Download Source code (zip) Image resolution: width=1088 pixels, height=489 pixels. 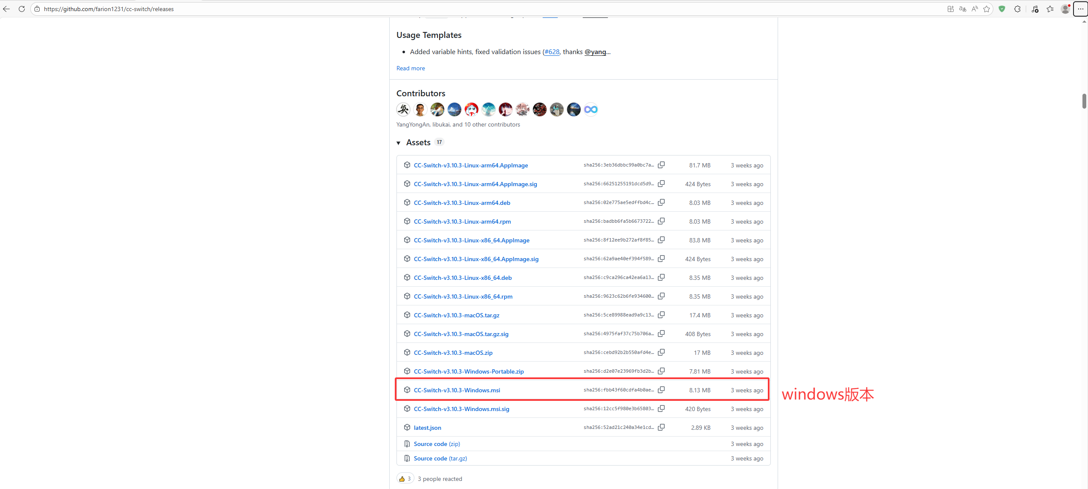(x=437, y=444)
